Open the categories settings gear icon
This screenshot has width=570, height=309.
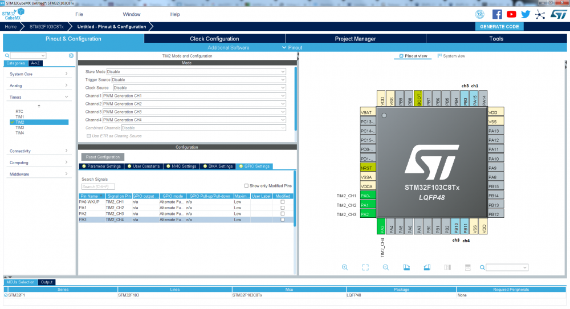[71, 55]
